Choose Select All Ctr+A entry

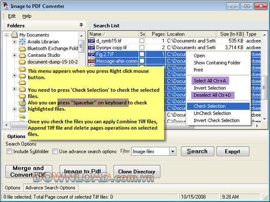tap(210, 81)
